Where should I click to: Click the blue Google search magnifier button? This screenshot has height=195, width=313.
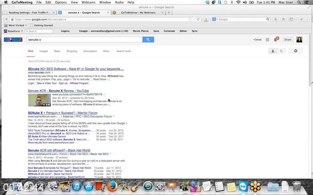tap(148, 39)
